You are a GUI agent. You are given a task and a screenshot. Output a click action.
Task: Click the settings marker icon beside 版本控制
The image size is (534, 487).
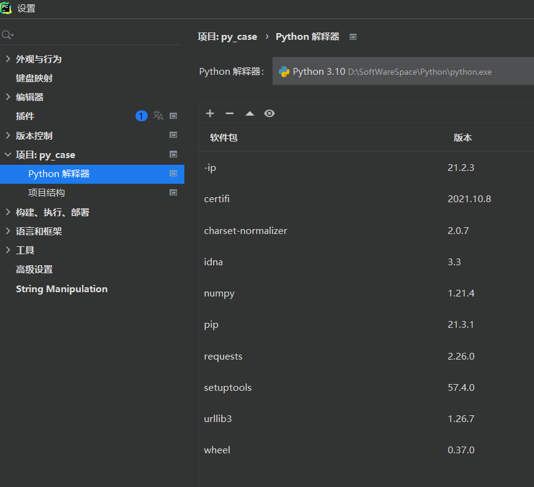(x=173, y=135)
